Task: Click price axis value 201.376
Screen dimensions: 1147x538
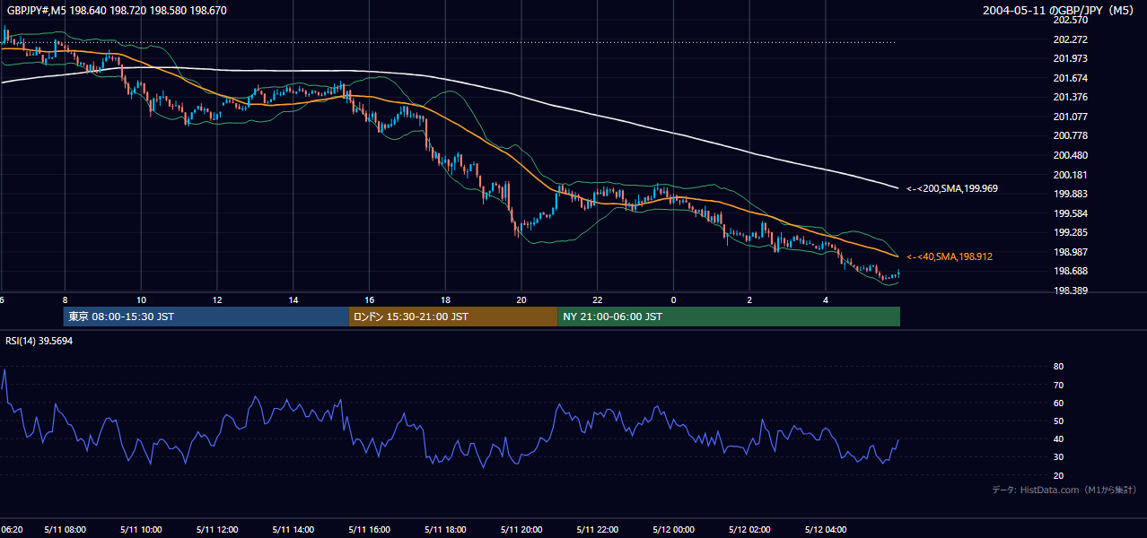Action: tap(1070, 98)
